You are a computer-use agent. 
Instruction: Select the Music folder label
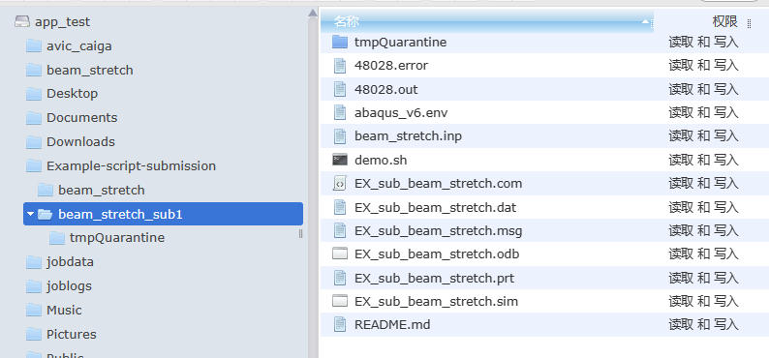[64, 310]
